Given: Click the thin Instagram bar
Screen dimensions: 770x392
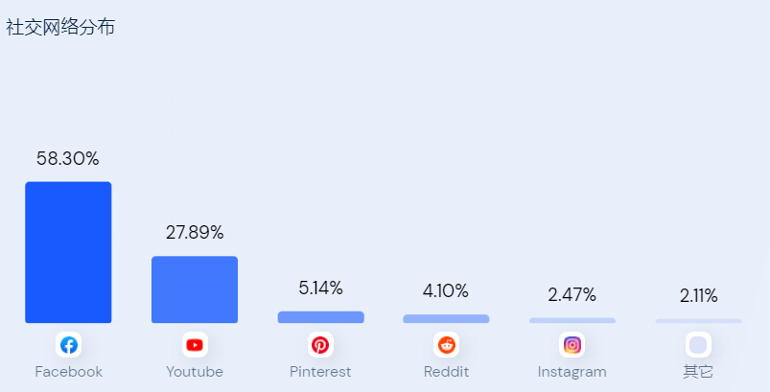Looking at the screenshot, I should click(x=572, y=320).
